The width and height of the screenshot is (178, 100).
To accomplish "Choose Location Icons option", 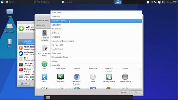I will 96,49.
